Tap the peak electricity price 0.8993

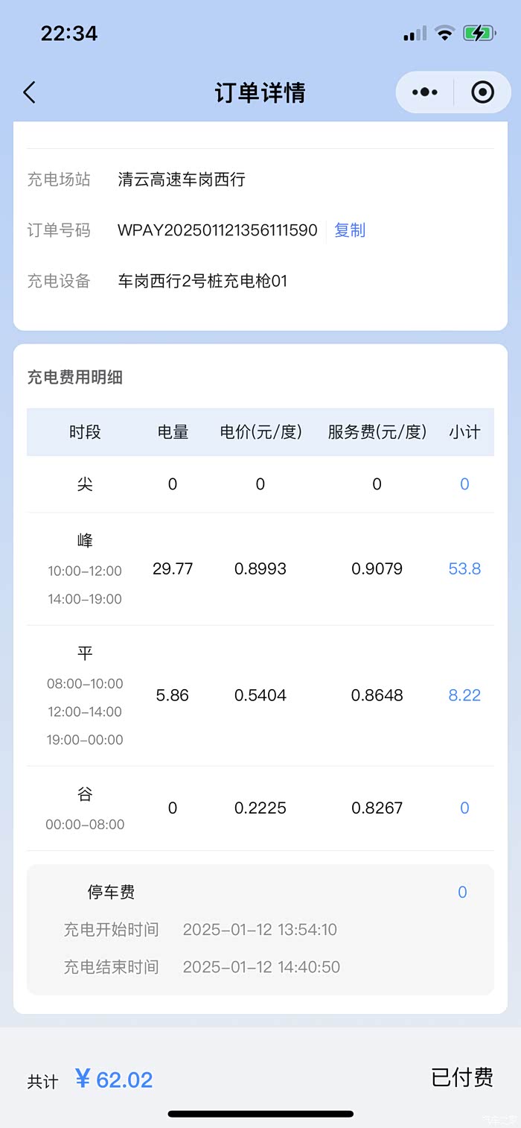point(260,569)
